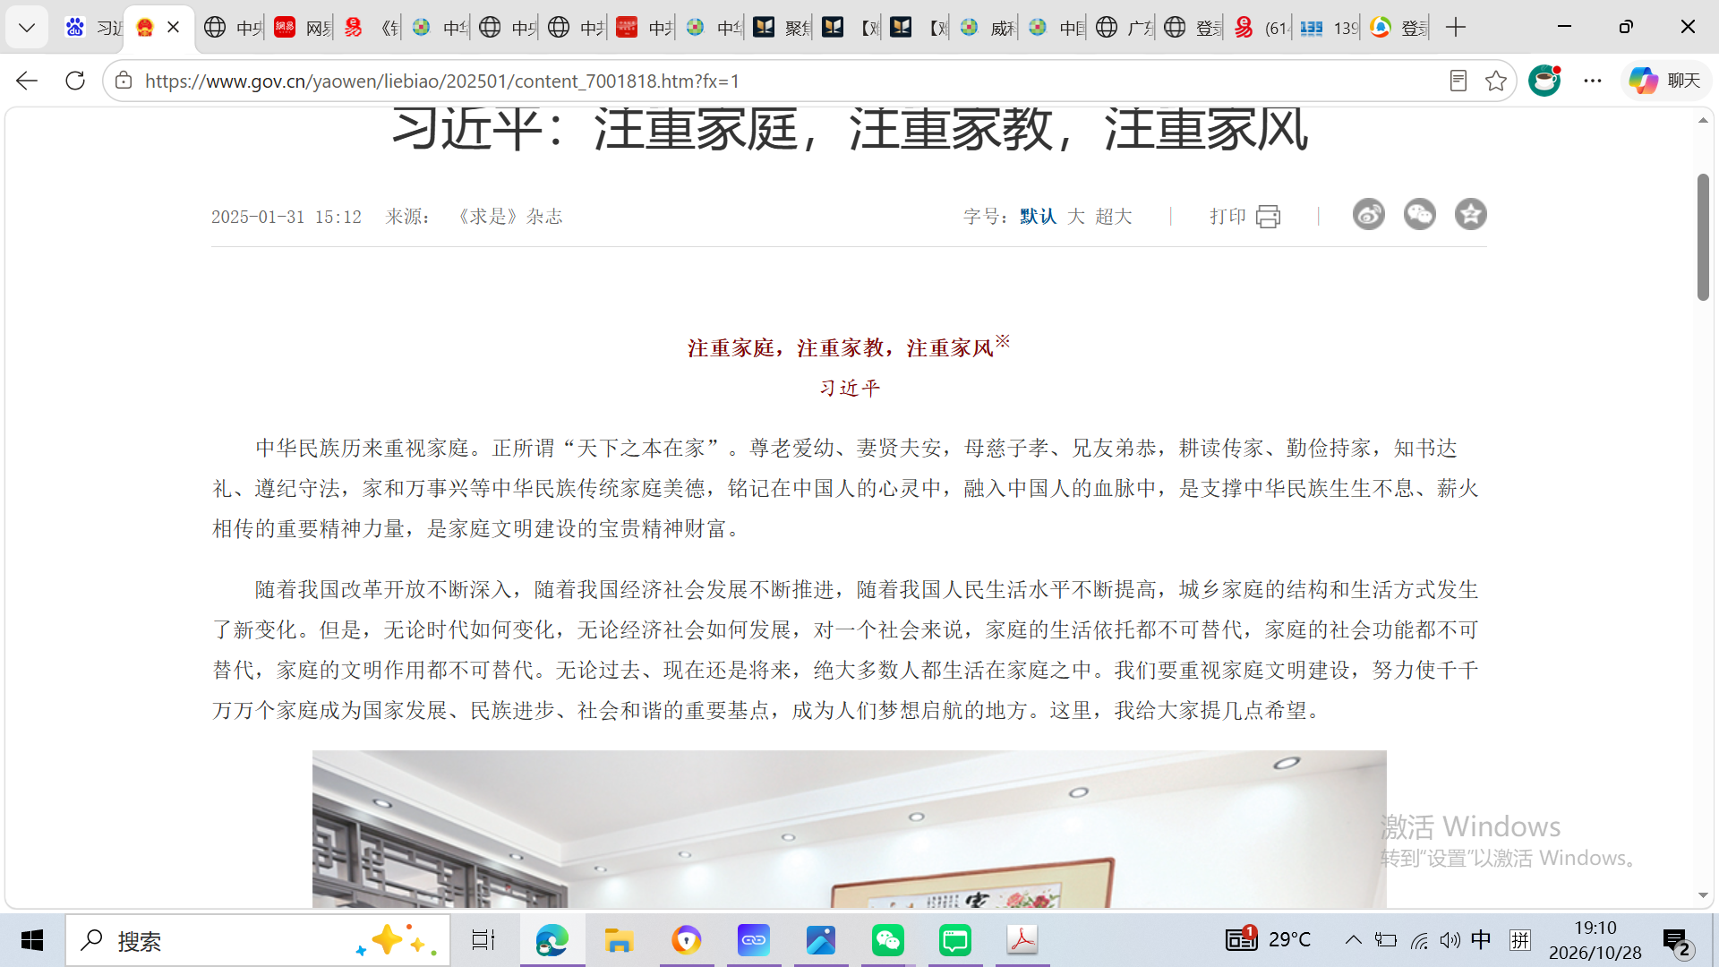1719x967 pixels.
Task: Click the Qzone star share icon
Action: pyautogui.click(x=1470, y=215)
